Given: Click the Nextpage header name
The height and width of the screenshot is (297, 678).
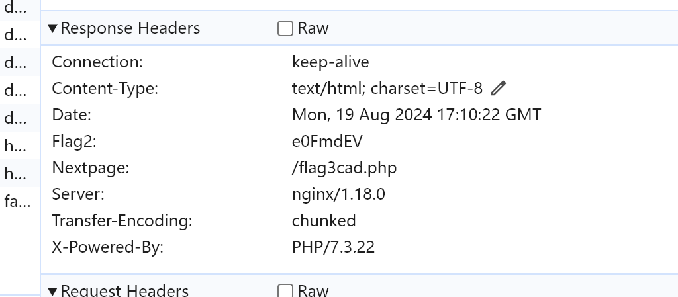Looking at the screenshot, I should click(x=90, y=168).
